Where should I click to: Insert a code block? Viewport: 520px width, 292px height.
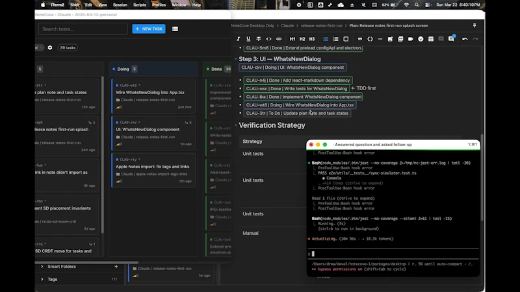point(370,39)
